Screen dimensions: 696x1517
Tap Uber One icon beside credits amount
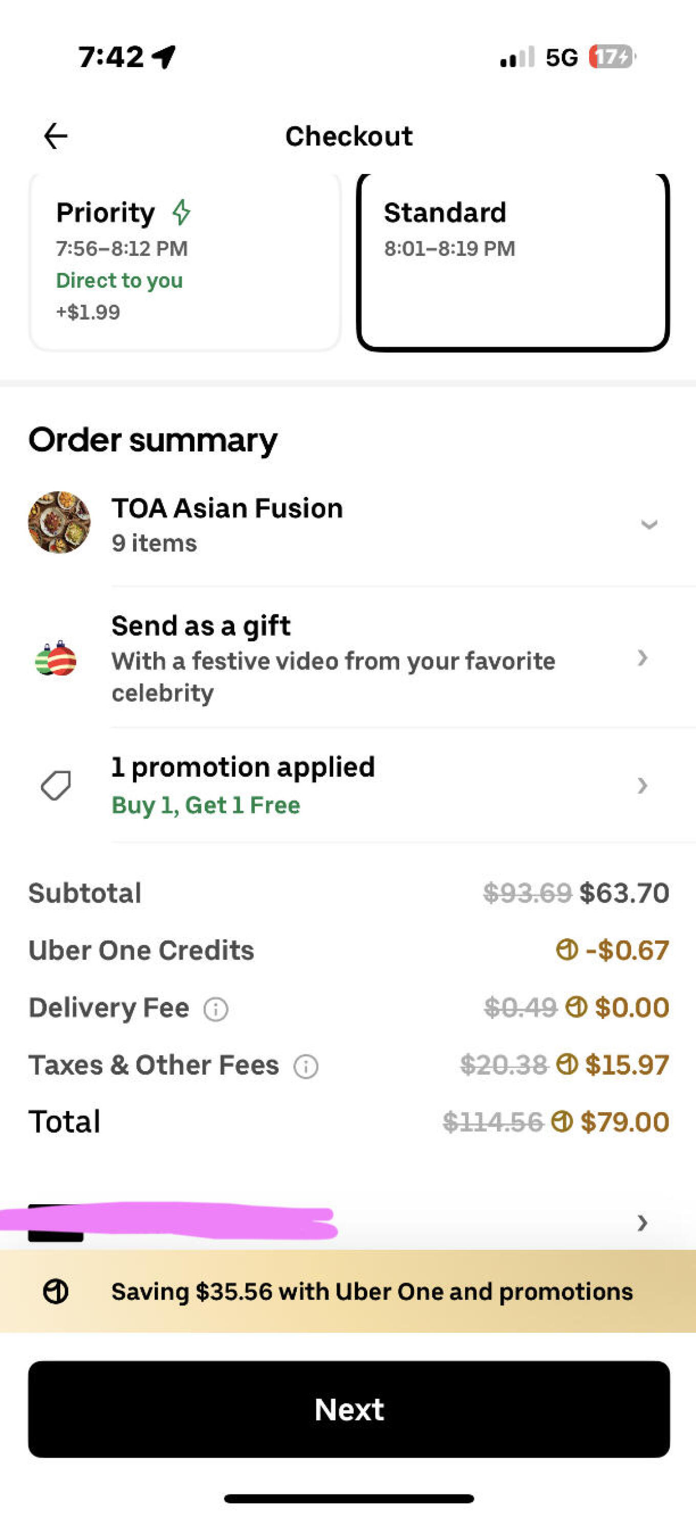pyautogui.click(x=567, y=950)
